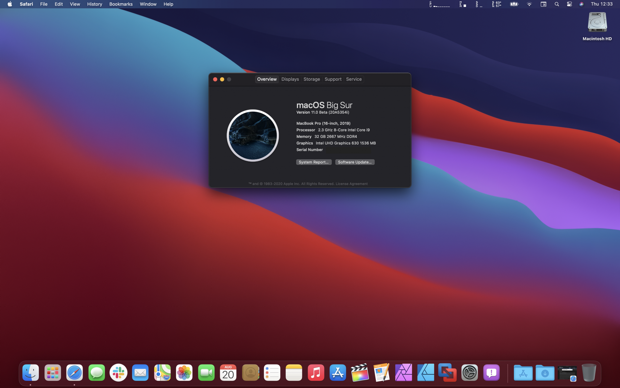
Task: Open the Maps app icon
Action: [x=162, y=372]
